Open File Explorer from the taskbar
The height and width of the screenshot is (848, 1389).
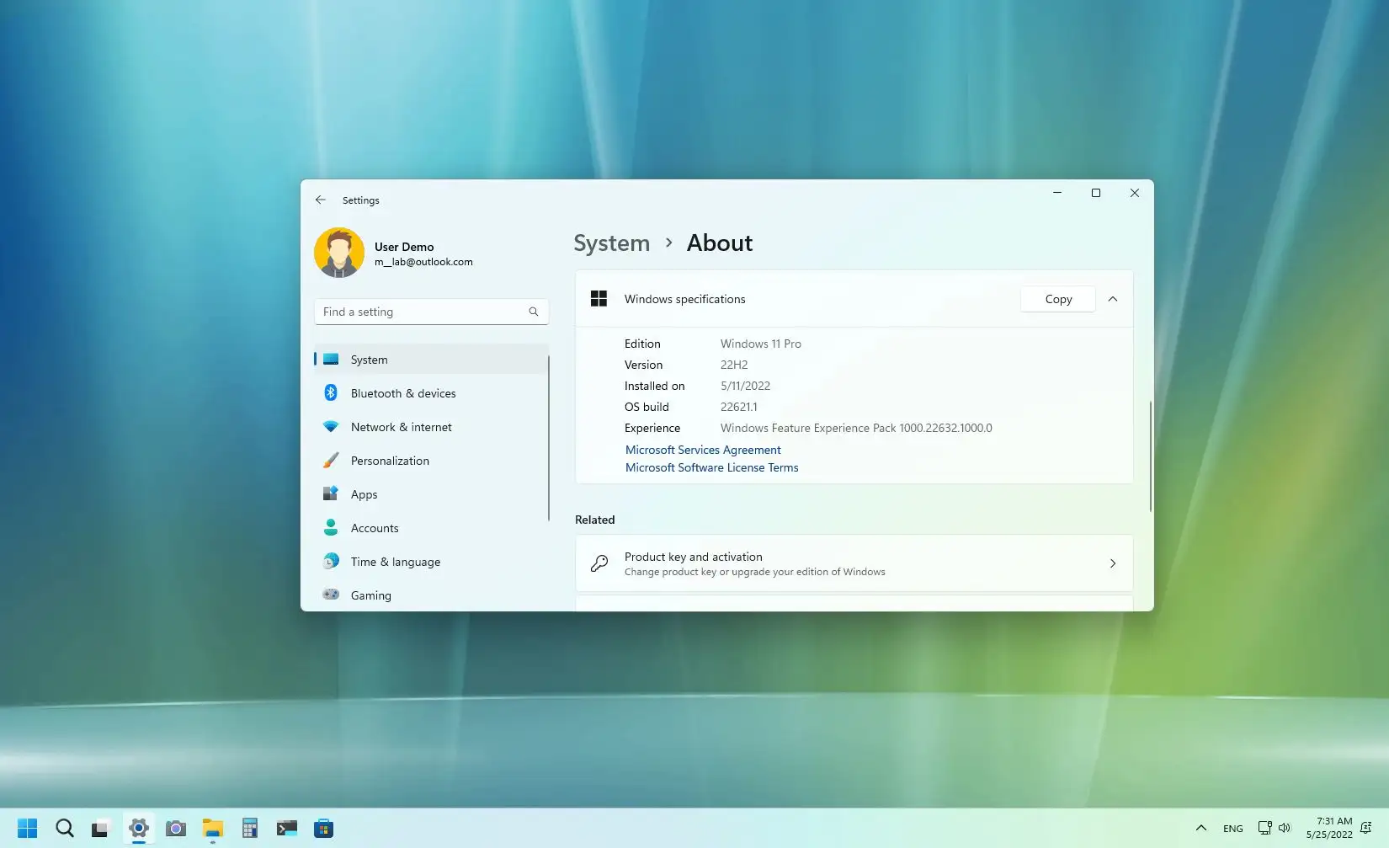(x=212, y=829)
